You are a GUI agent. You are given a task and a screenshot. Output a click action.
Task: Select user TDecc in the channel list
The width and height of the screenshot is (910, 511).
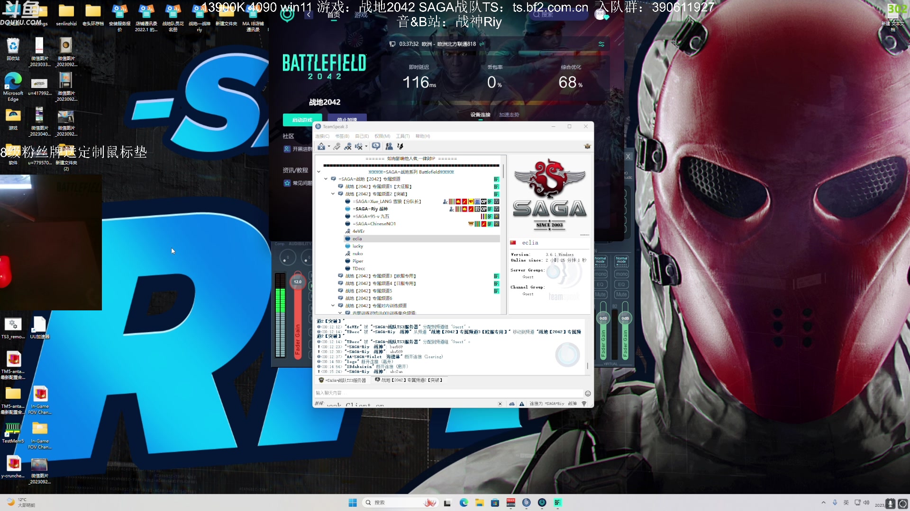click(x=358, y=269)
